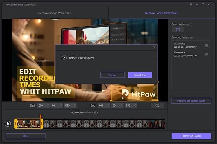The image size is (217, 144).
Task: Click the left yellow trim handle on timeline
Action: [16, 123]
